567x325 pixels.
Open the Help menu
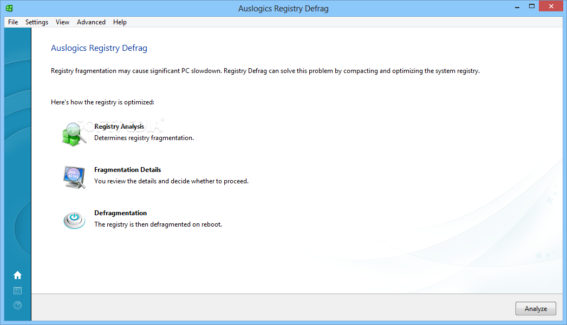click(x=120, y=22)
